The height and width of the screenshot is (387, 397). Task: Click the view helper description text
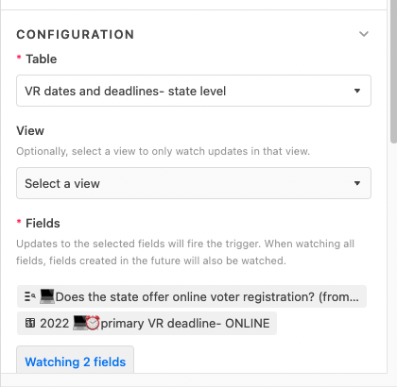coord(164,151)
